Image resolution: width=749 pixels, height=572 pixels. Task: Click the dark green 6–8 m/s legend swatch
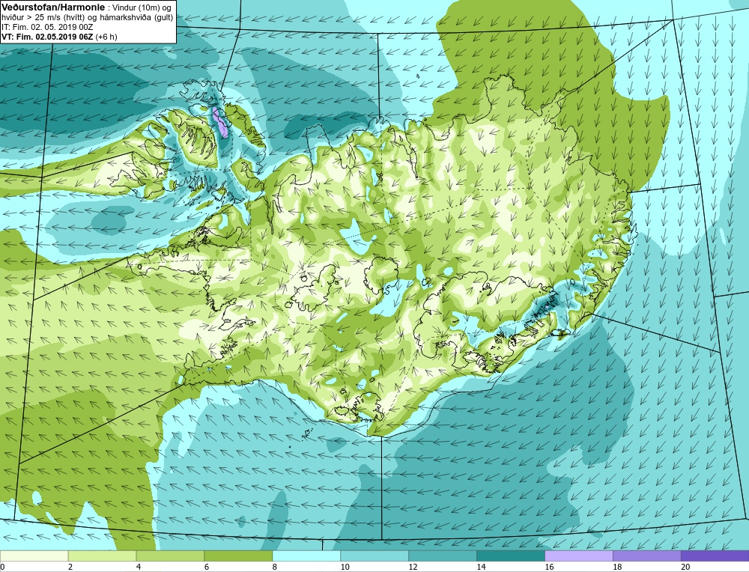(x=238, y=556)
